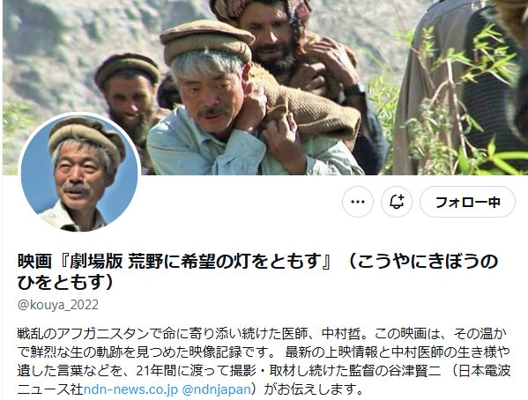The height and width of the screenshot is (400, 528).
Task: Open the circular profile avatar photo
Action: (79, 173)
